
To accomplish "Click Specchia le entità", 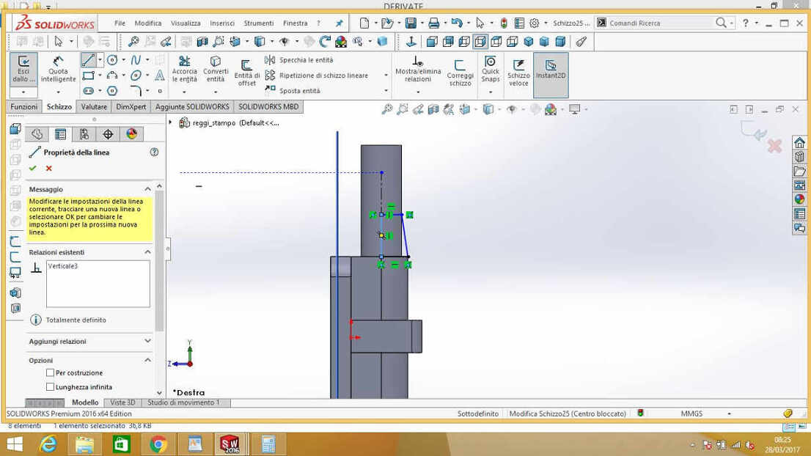I will click(x=299, y=60).
